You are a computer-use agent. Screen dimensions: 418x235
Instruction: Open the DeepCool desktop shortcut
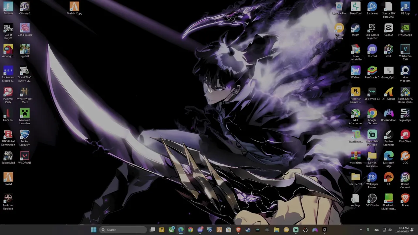point(356,8)
